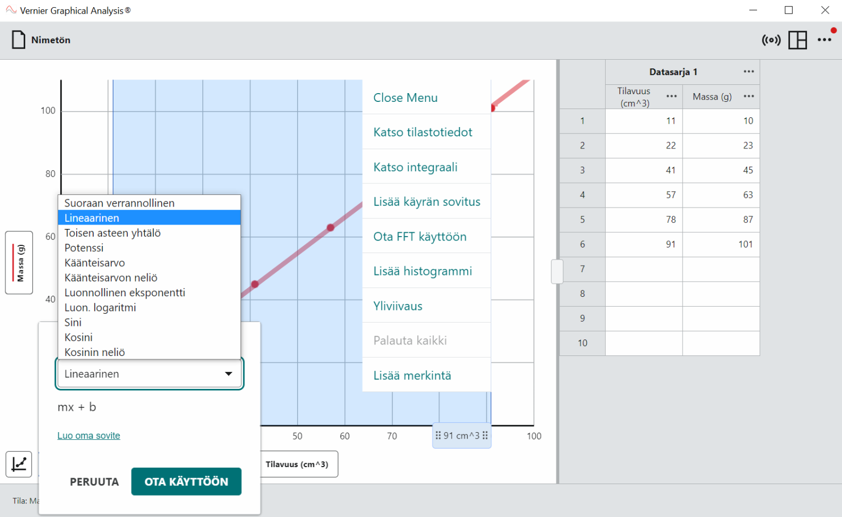Viewport: 842px width, 517px height.
Task: Open the Luo oma sovite link
Action: pos(89,435)
